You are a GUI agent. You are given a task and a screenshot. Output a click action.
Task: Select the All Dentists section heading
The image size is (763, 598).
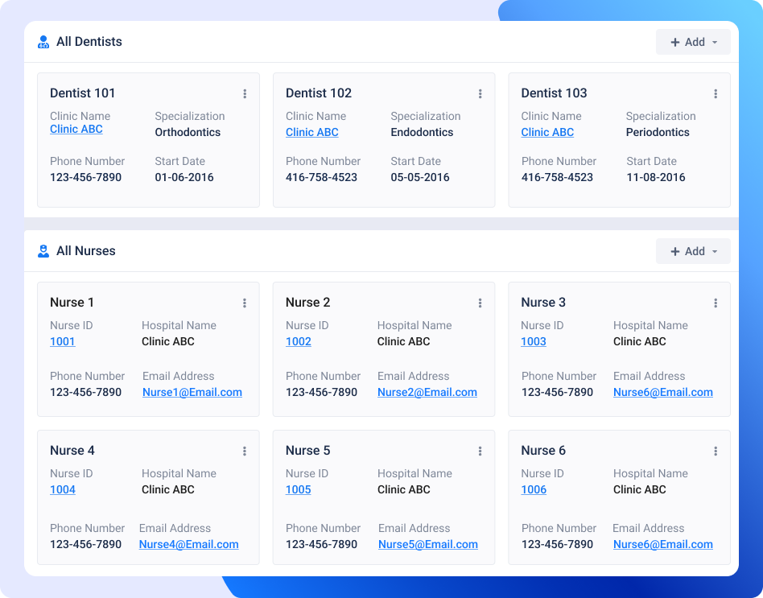coord(89,42)
